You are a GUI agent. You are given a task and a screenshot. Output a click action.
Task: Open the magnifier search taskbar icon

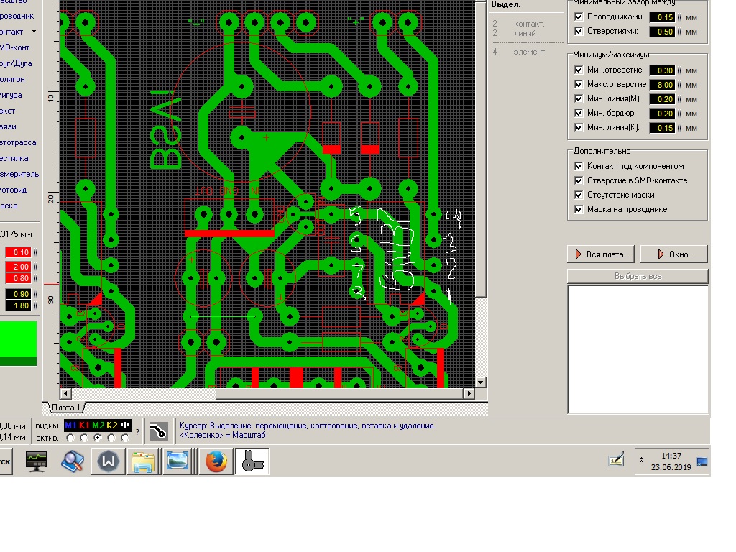click(73, 461)
